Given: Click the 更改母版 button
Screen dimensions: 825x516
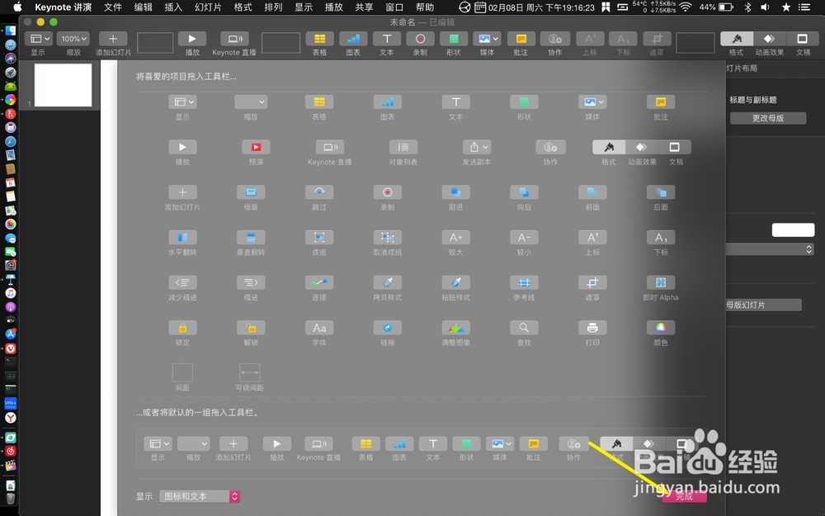Looking at the screenshot, I should point(767,118).
